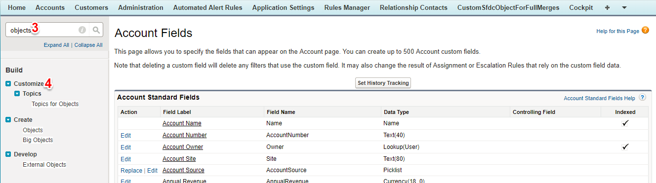Image resolution: width=656 pixels, height=183 pixels.
Task: Open the Application Settings tab
Action: point(283,7)
